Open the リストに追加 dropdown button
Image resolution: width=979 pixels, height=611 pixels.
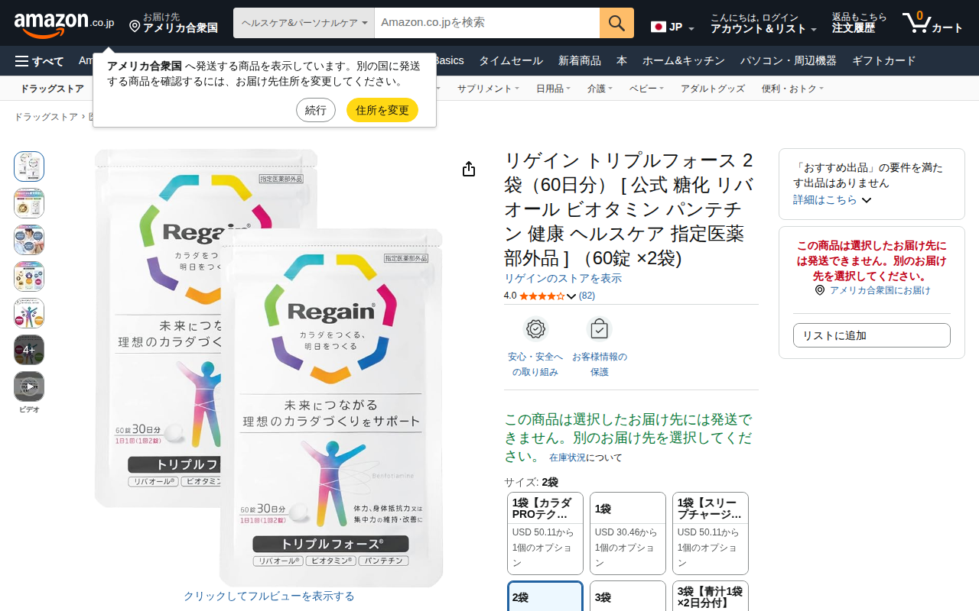click(872, 335)
